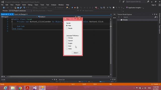Image resolution: width=161 pixels, height=90 pixels.
Task: Click the comment out lines icon
Action: click(107, 8)
